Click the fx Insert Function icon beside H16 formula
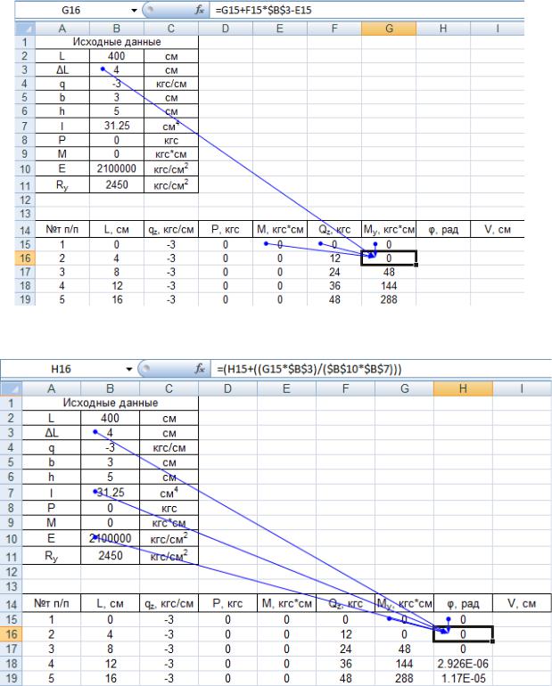The height and width of the screenshot is (686, 552). [200, 369]
